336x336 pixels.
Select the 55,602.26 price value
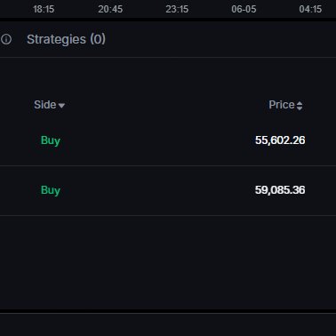280,140
